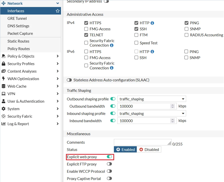Click the info icon next to IPv4 Security Fabric Connection
Viewport: 224px width, 182px height.
112,45
